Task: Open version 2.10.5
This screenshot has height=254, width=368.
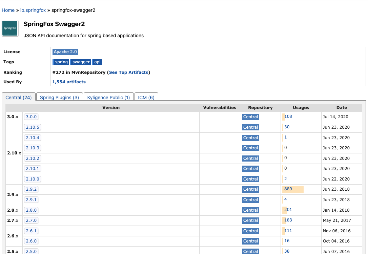Action: click(x=33, y=127)
